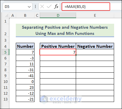Image resolution: width=122 pixels, height=109 pixels.
Task: Select column A header
Action: (13, 16)
